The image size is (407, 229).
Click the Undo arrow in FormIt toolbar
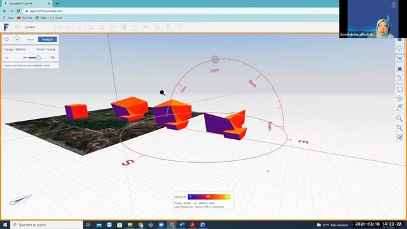(59, 27)
